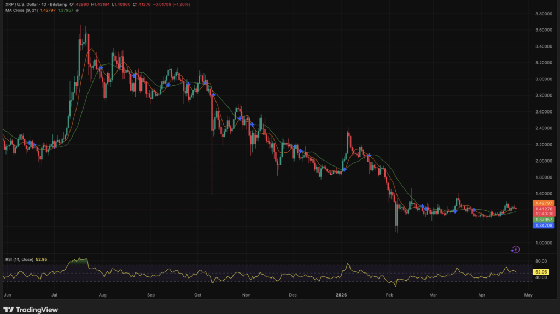Click the orange 1.42797 label on price axis

[543, 203]
